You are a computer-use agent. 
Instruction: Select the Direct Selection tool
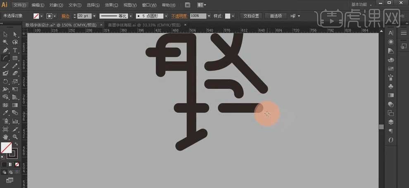click(15, 34)
